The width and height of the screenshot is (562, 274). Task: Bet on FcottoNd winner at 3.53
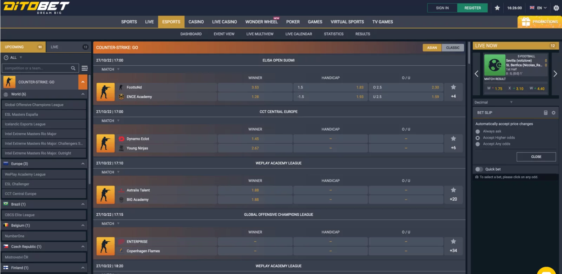point(255,87)
